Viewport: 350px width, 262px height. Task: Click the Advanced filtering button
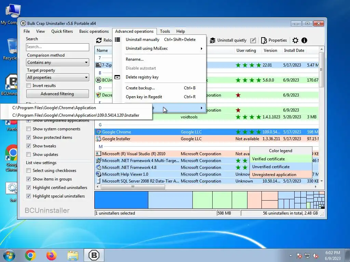click(x=57, y=94)
